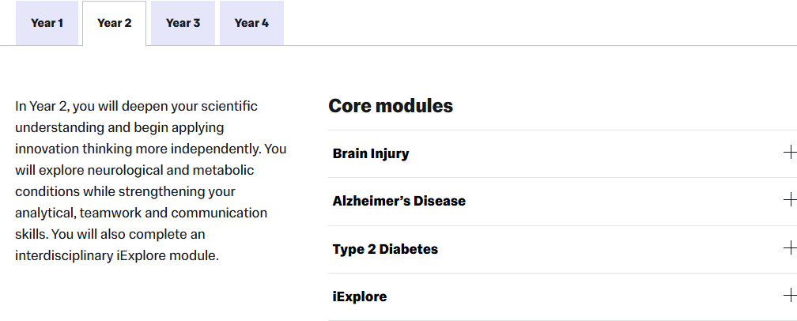Click "scientific" in the first description line

click(229, 106)
